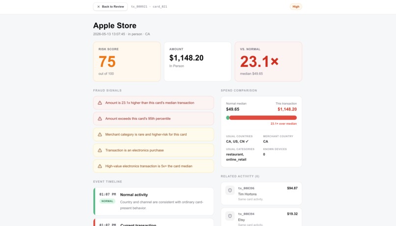The height and width of the screenshot is (226, 396).
Task: Click the Known Devices 0 value
Action: [x=264, y=154]
